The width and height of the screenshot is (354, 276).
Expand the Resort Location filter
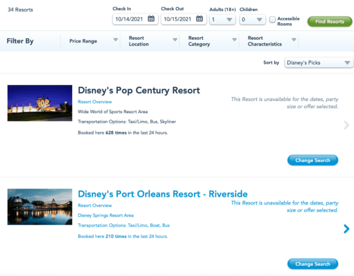[150, 41]
